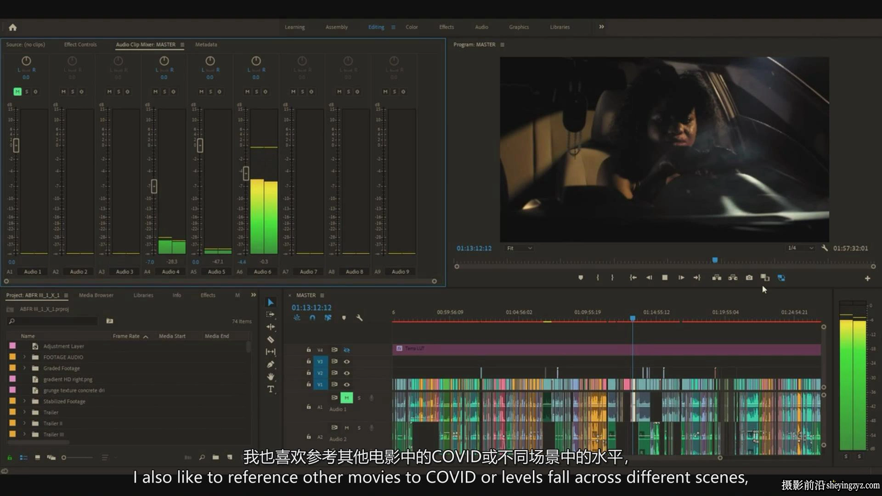Click the Extract button

click(733, 278)
